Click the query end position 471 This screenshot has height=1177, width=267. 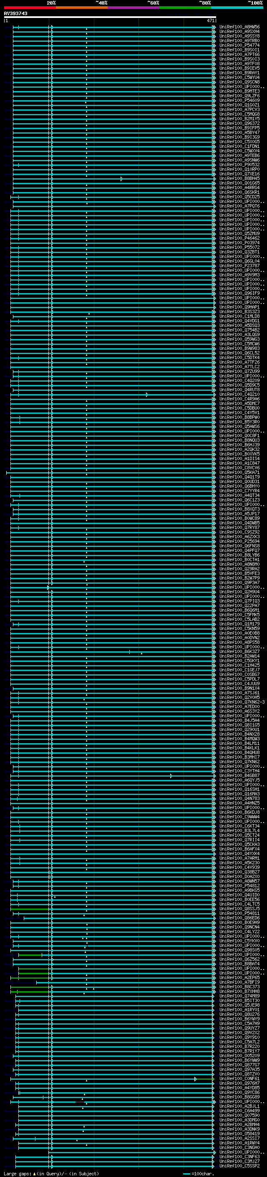tap(210, 20)
